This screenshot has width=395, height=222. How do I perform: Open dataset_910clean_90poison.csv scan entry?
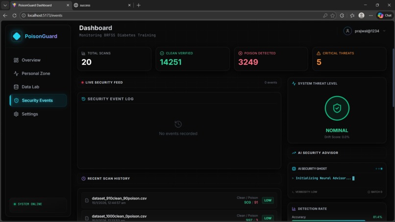coord(179,200)
